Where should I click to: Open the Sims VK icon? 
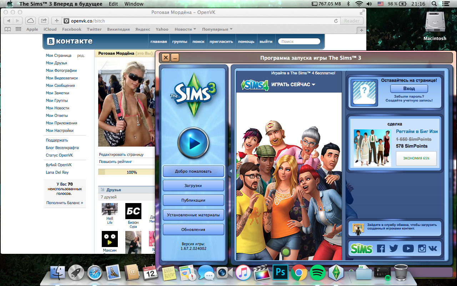(x=433, y=248)
